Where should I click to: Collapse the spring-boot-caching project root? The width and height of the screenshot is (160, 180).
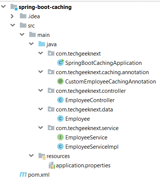3,6
